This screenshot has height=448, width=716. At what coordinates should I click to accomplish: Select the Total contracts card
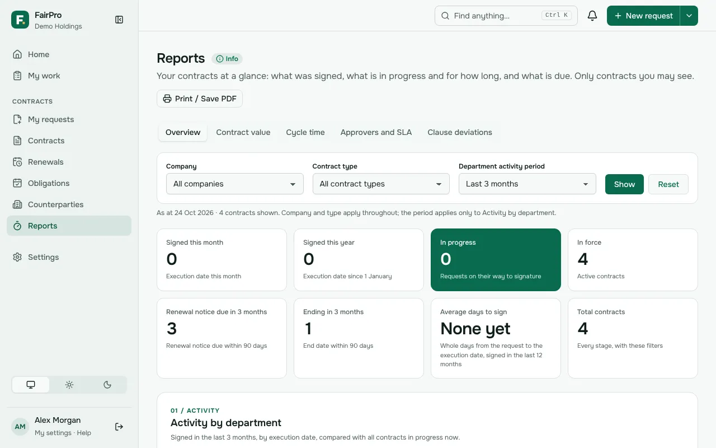tap(633, 338)
